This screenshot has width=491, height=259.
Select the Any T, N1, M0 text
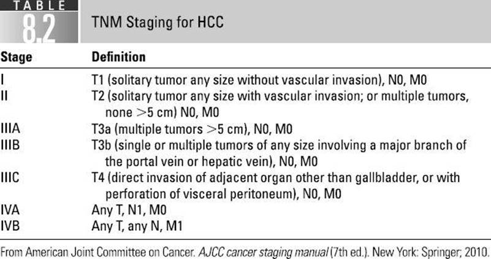129,210
